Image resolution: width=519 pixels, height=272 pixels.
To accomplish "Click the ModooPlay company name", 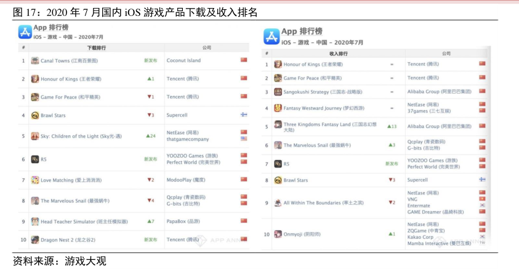I will [185, 180].
